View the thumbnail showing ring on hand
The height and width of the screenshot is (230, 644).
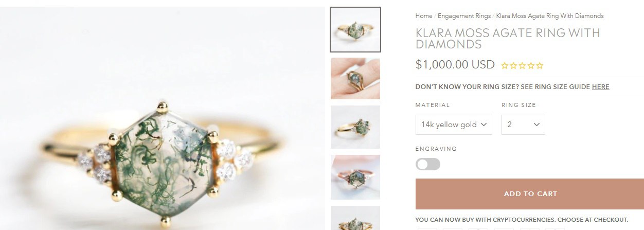coord(355,78)
